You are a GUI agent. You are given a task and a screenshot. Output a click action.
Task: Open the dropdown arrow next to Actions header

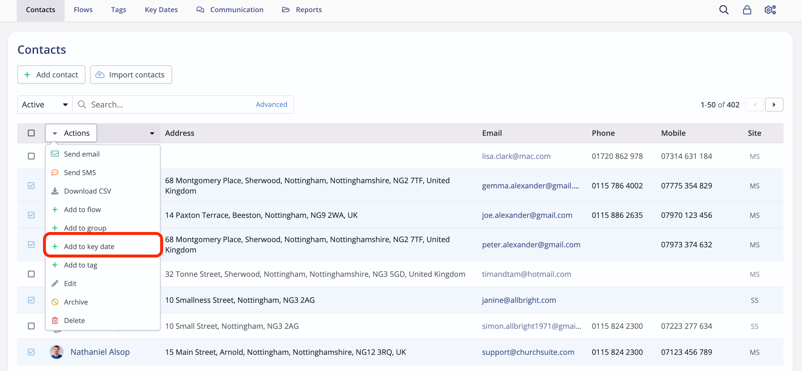pos(152,133)
